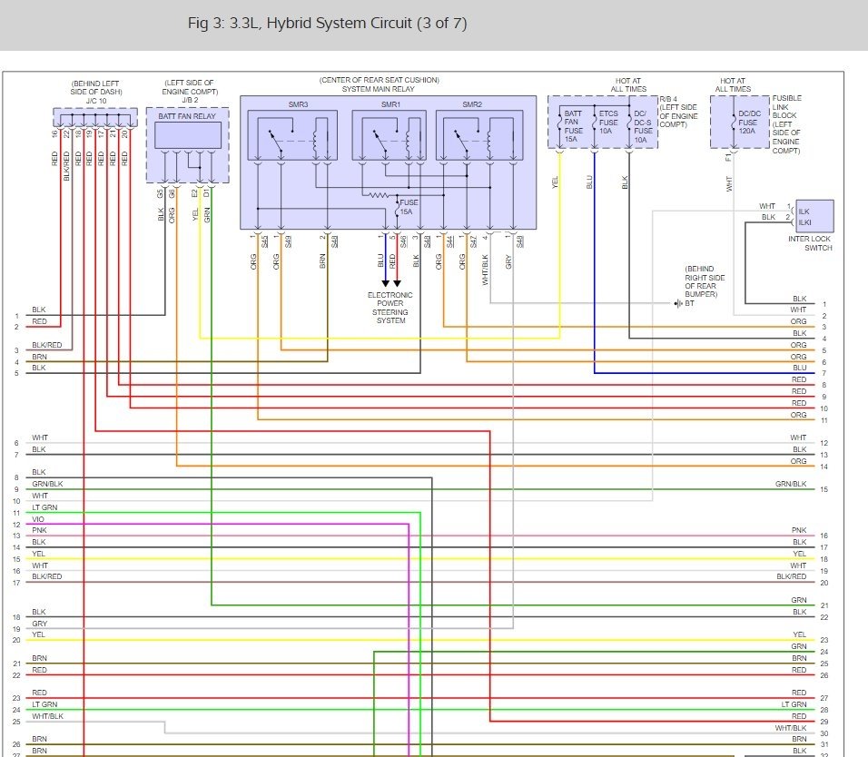Screen dimensions: 868x757
Task: Click the Electronic Power Steering System label
Action: 390,308
